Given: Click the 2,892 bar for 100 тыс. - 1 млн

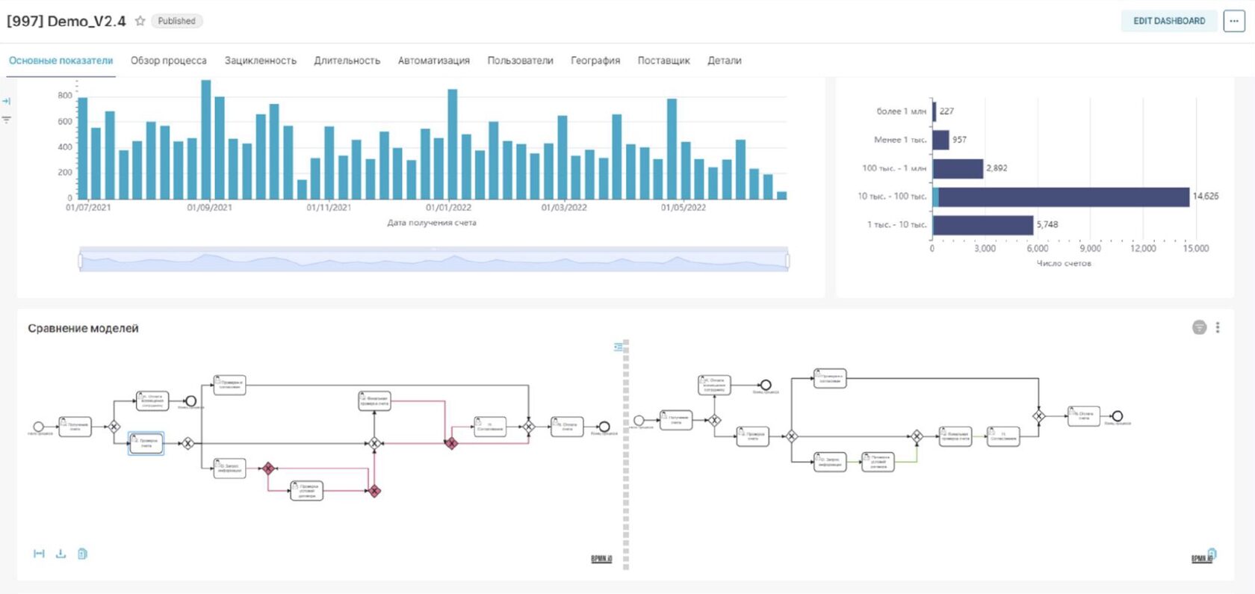Looking at the screenshot, I should 958,168.
